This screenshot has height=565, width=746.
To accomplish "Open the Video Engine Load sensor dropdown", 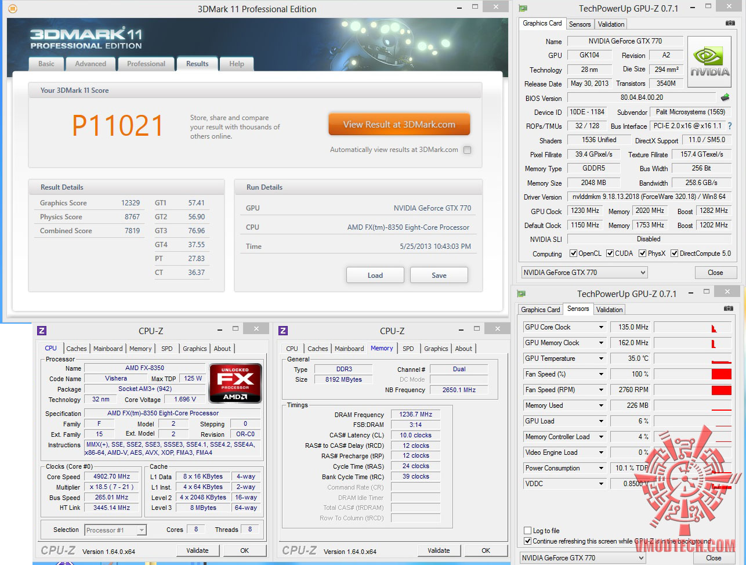I will (x=602, y=452).
